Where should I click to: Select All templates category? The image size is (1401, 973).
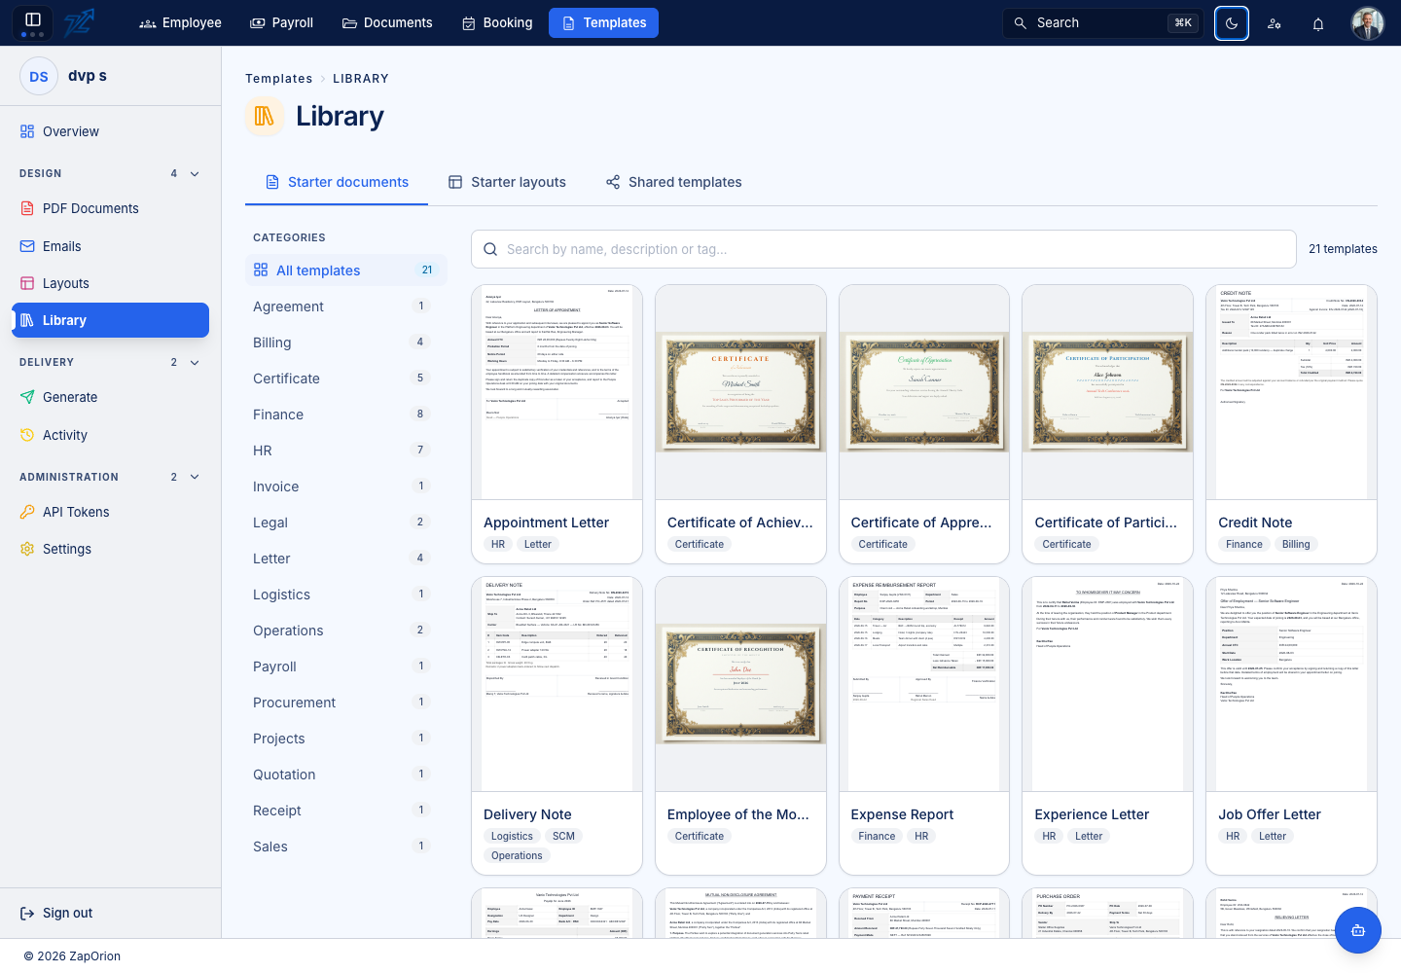pyautogui.click(x=346, y=270)
